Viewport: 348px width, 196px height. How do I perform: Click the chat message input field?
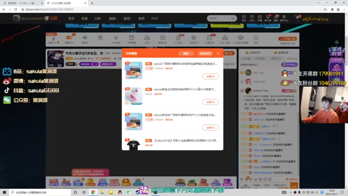coord(271,186)
